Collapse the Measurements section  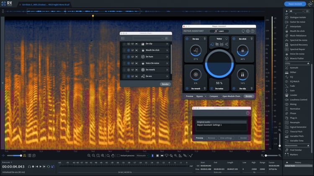(x=308, y=145)
